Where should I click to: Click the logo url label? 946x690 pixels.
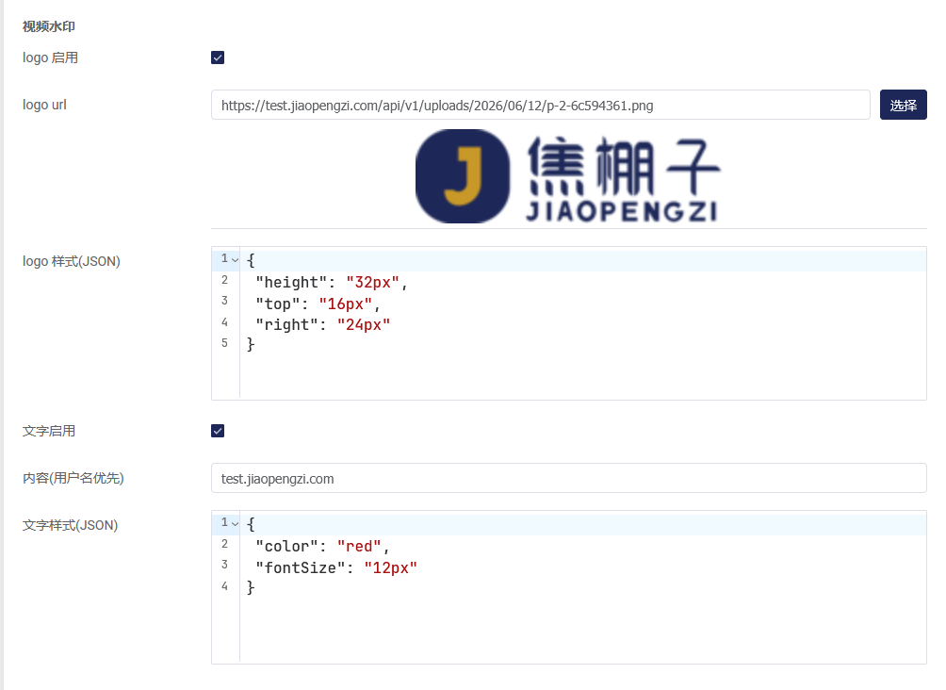(44, 105)
